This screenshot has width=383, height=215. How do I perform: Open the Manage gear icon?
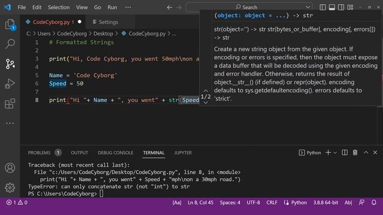10,188
